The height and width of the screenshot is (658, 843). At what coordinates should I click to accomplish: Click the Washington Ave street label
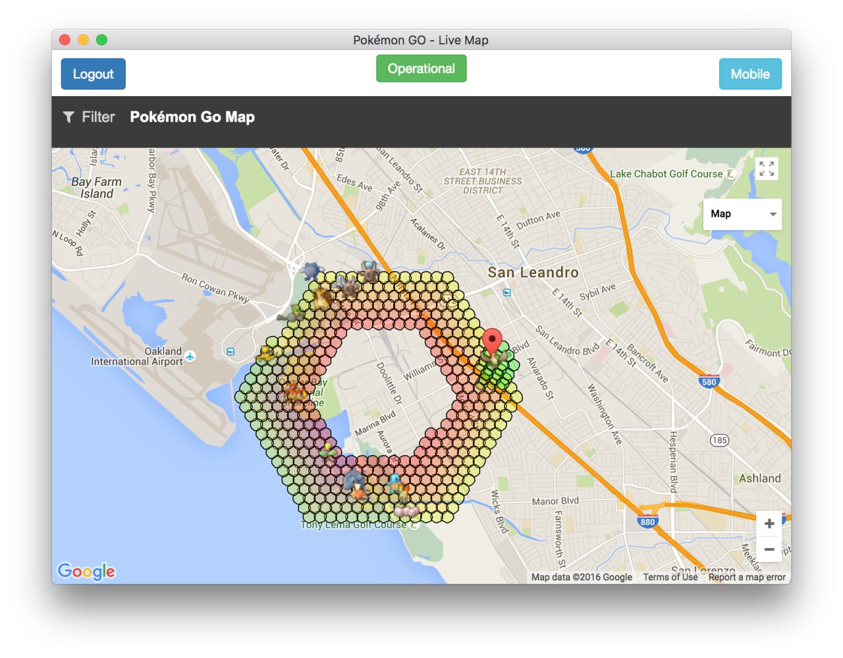[605, 414]
